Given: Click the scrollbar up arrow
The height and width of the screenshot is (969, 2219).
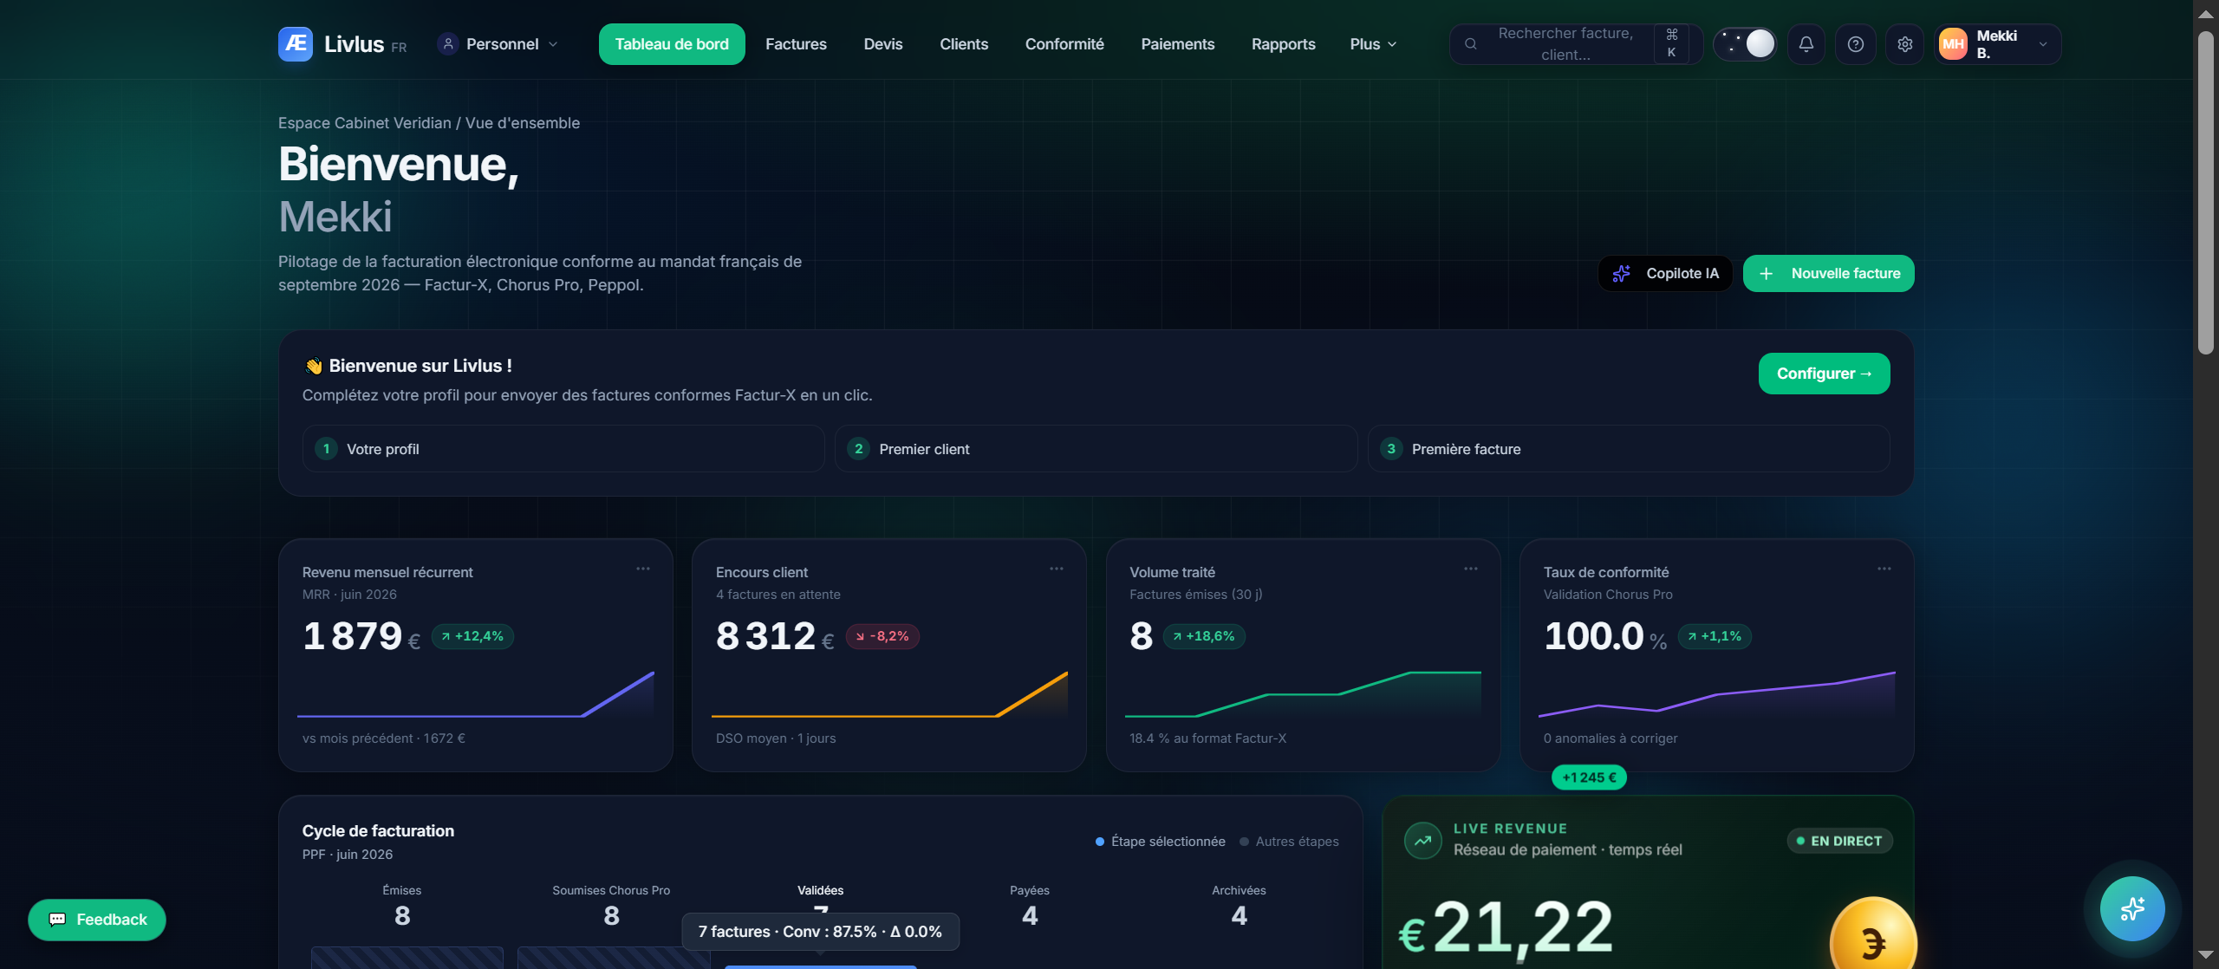Looking at the screenshot, I should [2206, 13].
